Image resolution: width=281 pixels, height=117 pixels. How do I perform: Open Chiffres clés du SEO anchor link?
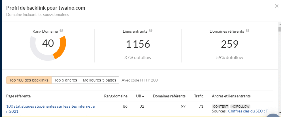tap(248, 111)
